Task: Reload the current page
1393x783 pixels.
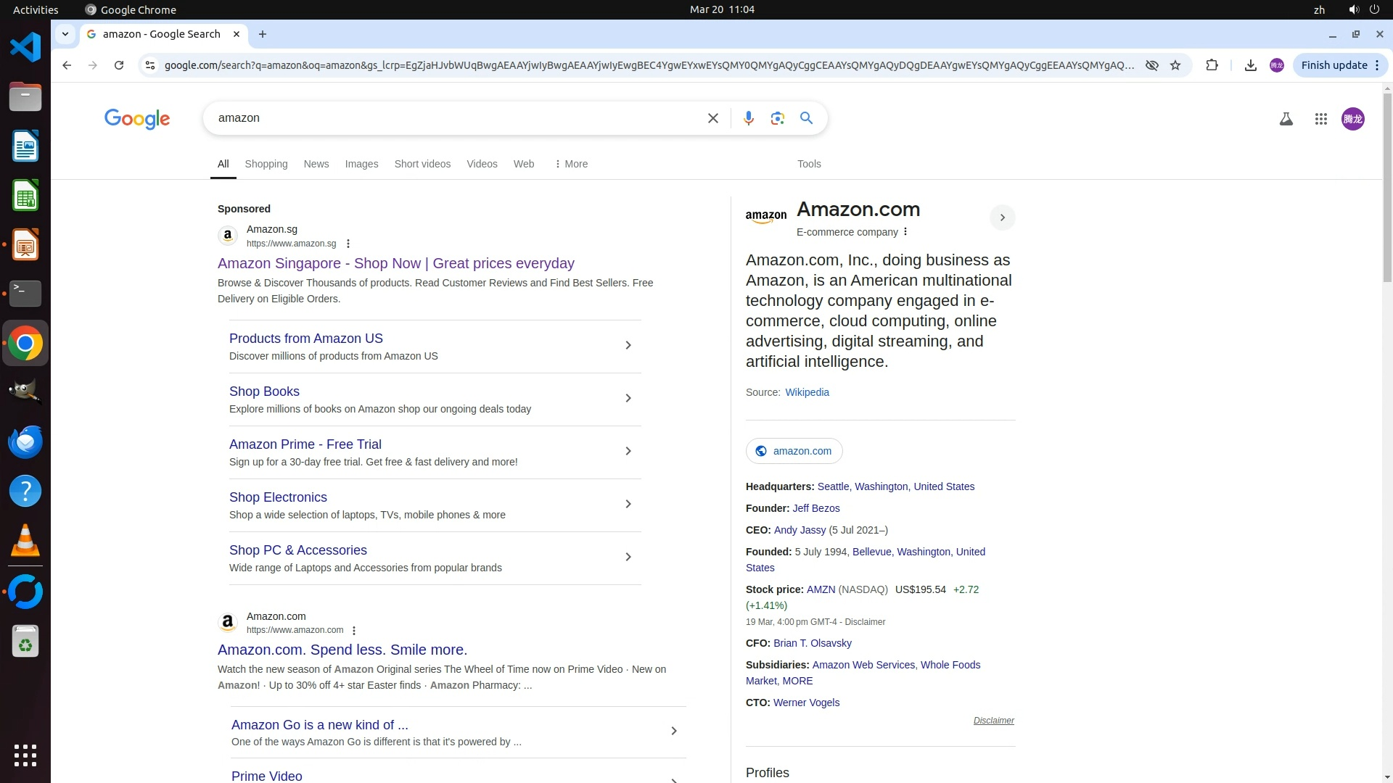Action: click(x=119, y=65)
